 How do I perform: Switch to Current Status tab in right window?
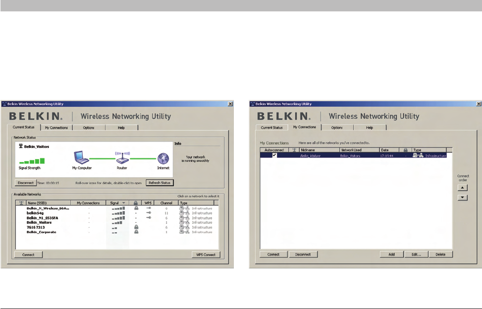pyautogui.click(x=272, y=127)
